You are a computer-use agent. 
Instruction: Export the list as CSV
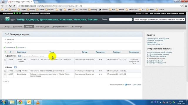135,85
